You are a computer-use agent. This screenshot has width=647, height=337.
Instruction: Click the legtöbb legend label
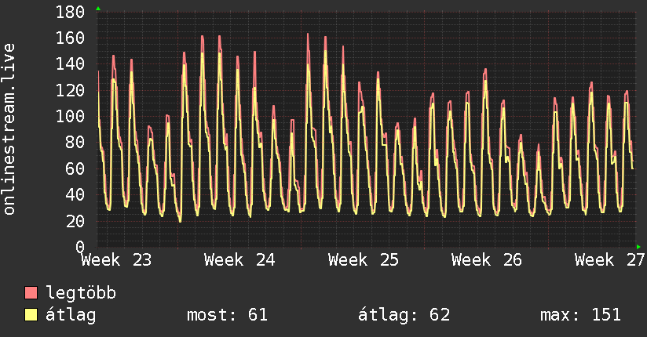pyautogui.click(x=81, y=292)
